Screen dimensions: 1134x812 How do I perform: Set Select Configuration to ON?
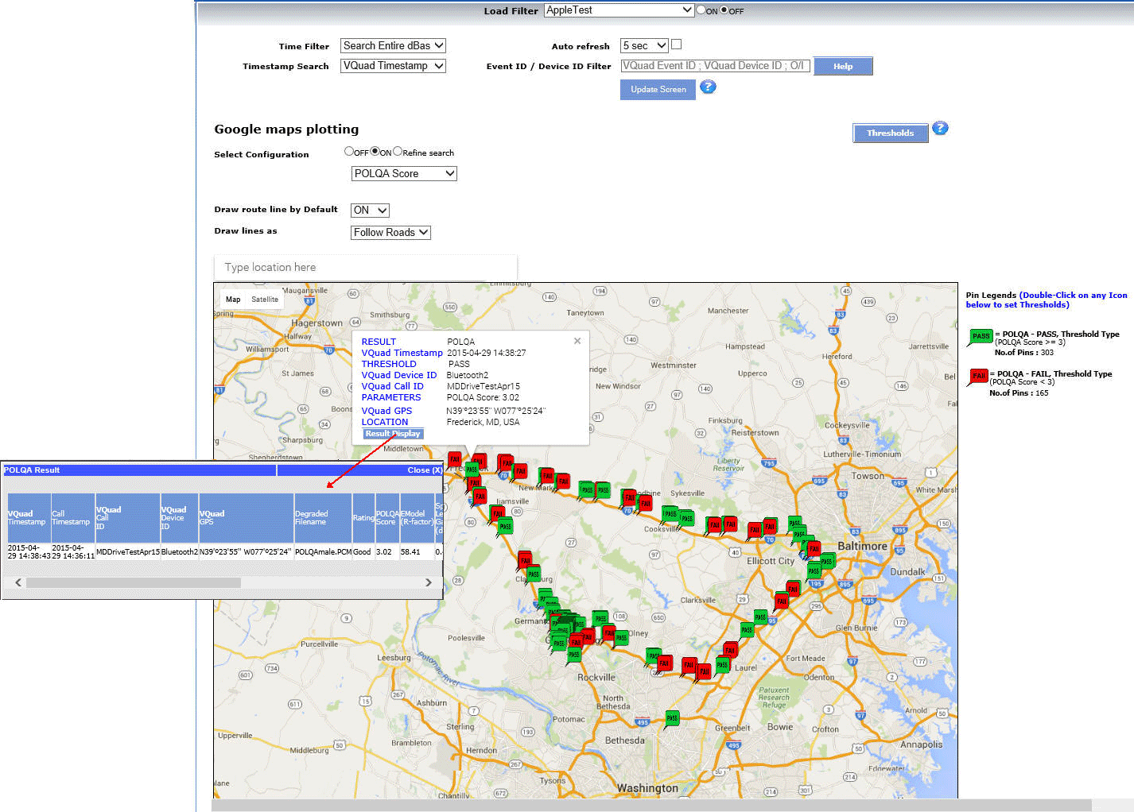pos(375,151)
